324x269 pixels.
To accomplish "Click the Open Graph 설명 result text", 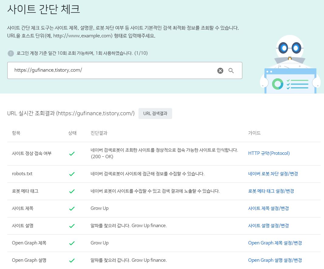I will click(x=128, y=260).
